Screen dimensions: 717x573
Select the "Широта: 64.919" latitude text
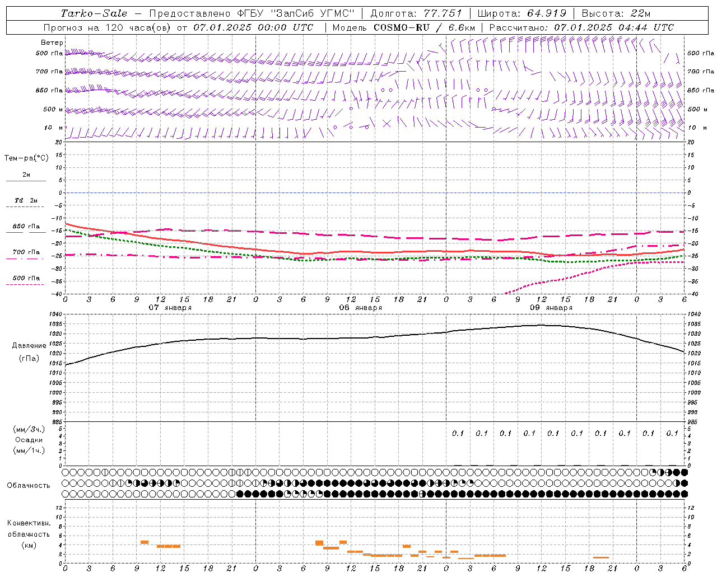click(x=522, y=13)
